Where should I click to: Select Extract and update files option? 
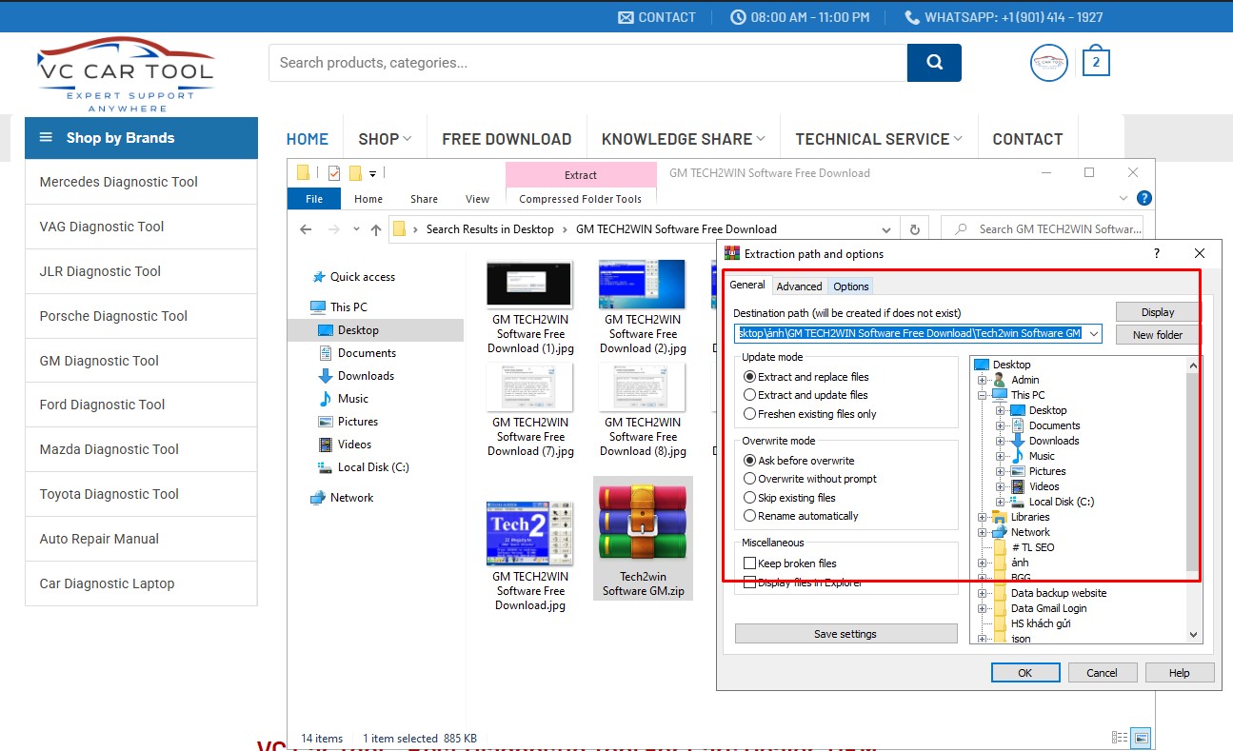(750, 395)
